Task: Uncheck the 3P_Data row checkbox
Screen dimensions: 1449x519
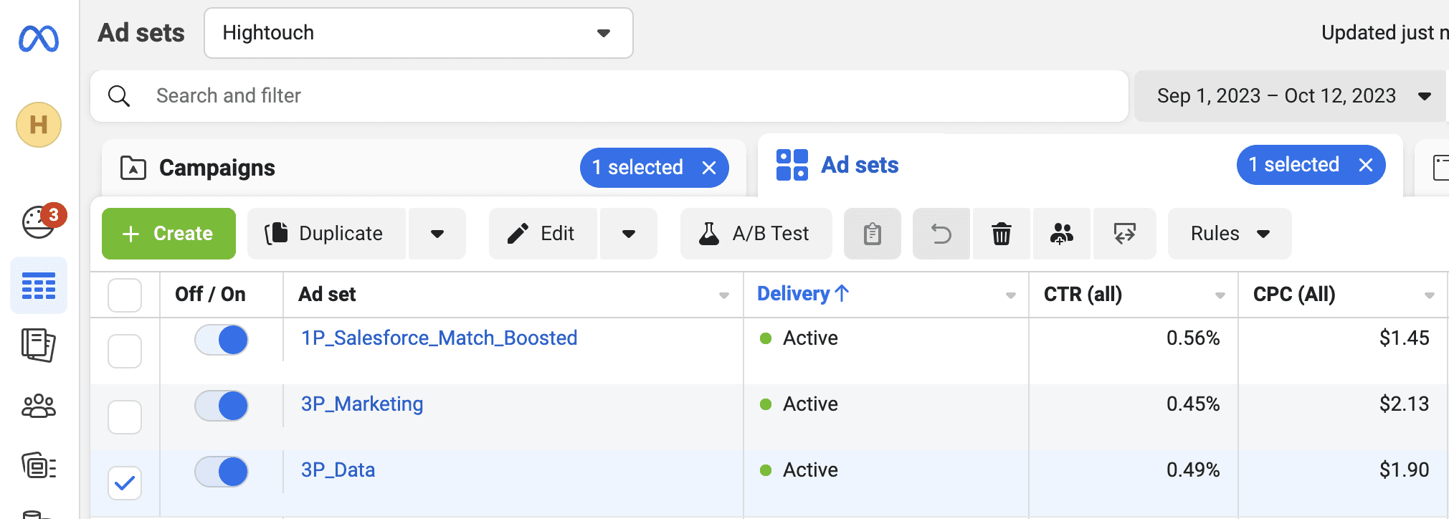Action: click(x=125, y=483)
